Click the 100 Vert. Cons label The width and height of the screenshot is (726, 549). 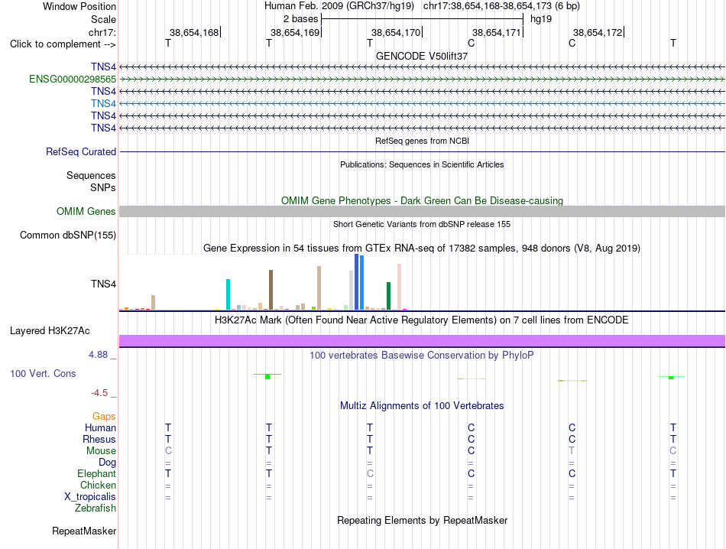coord(43,373)
